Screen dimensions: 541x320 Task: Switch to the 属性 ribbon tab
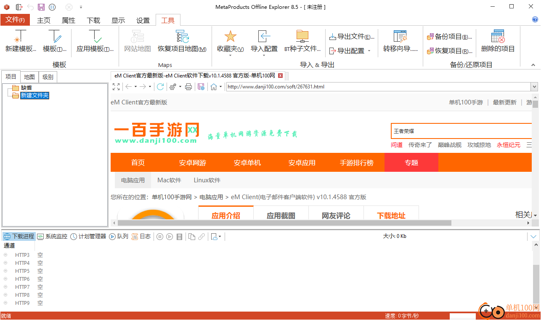[x=69, y=20]
